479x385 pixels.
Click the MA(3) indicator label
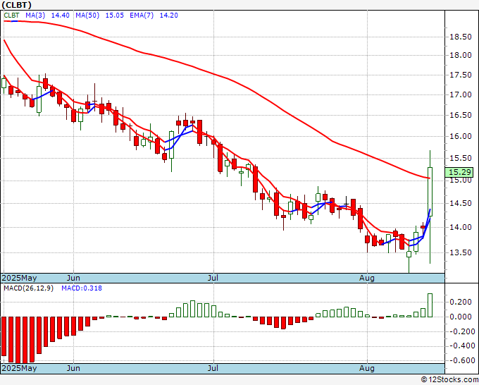click(x=35, y=16)
